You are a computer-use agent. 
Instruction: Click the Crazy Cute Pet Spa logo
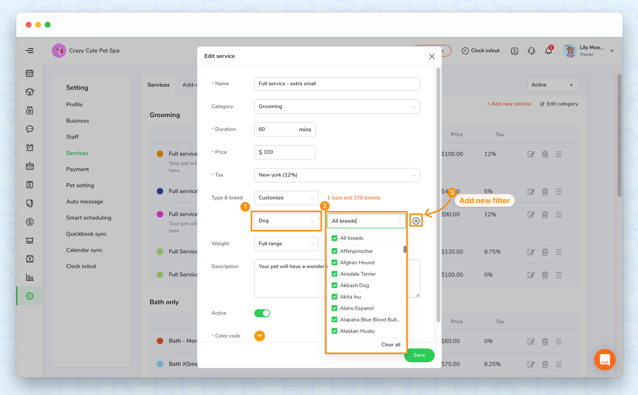point(59,51)
